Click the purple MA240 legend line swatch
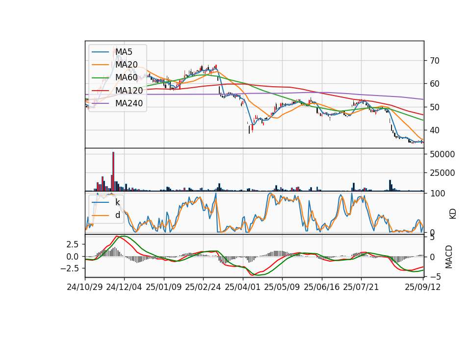Image resolution: width=471 pixels, height=338 pixels. [100, 103]
